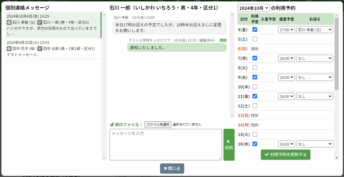
Task: Click 利用予約を更新する button
Action: tap(286, 154)
